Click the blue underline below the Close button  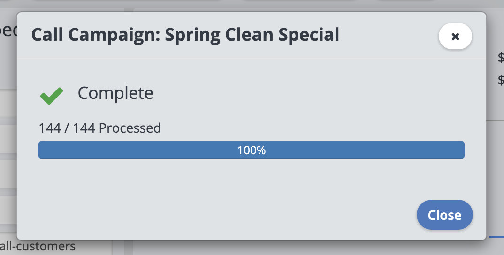pyautogui.click(x=496, y=237)
